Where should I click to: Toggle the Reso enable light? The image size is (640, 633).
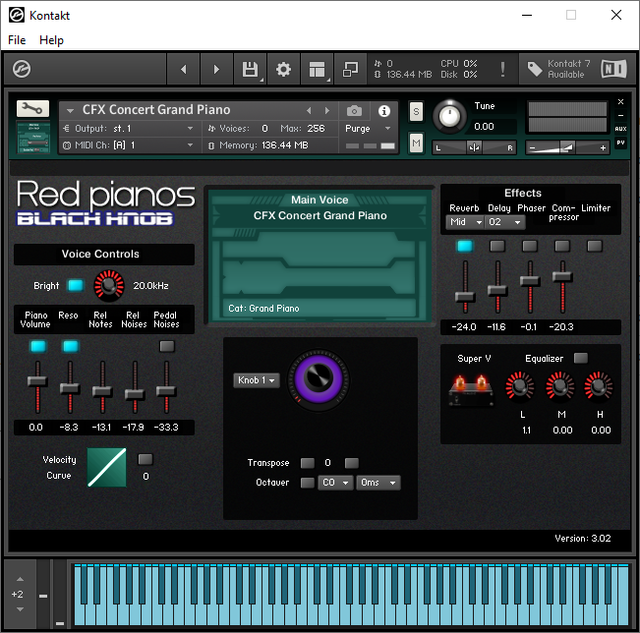(70, 346)
